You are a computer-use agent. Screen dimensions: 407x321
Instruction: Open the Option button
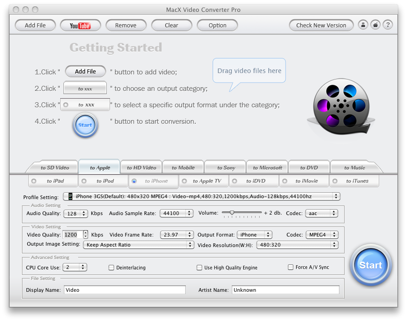(218, 26)
